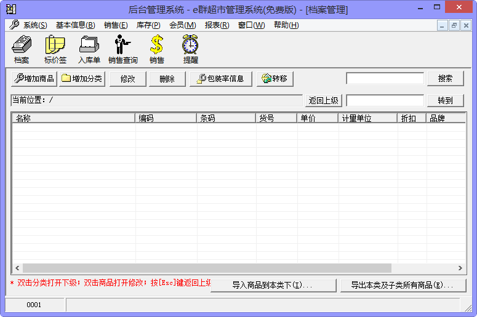The image size is (477, 317).
Task: Open the 入库单 stock-in icon
Action: click(x=89, y=49)
